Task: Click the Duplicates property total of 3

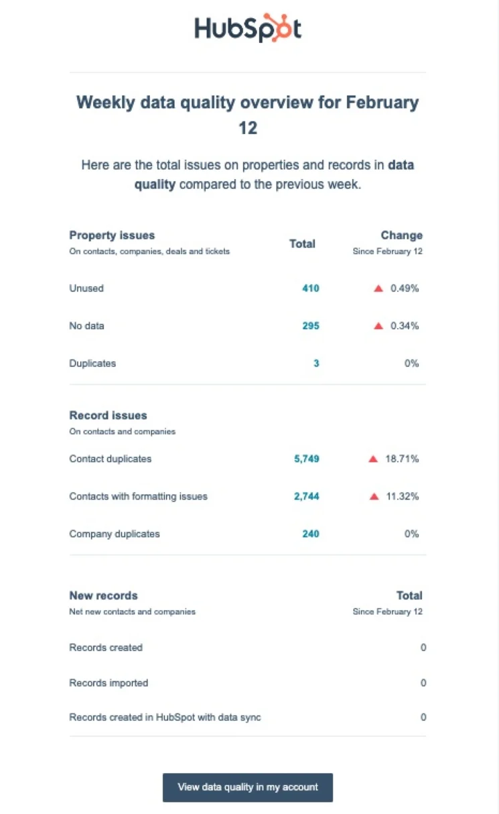Action: pyautogui.click(x=315, y=363)
